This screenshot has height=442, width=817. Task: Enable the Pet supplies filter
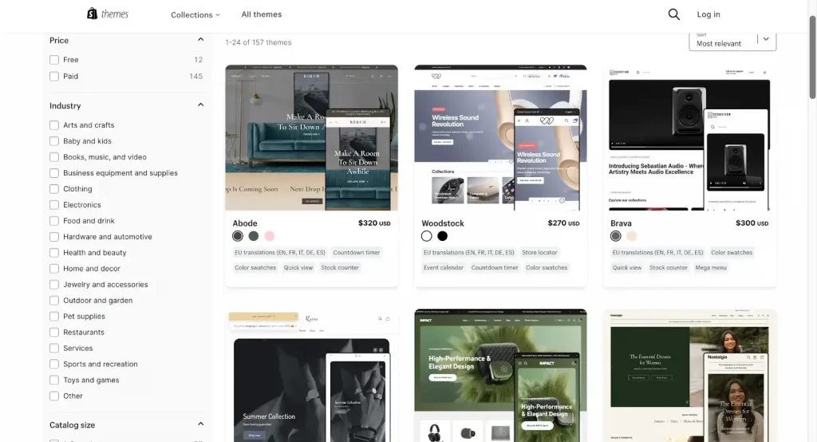[x=54, y=317]
